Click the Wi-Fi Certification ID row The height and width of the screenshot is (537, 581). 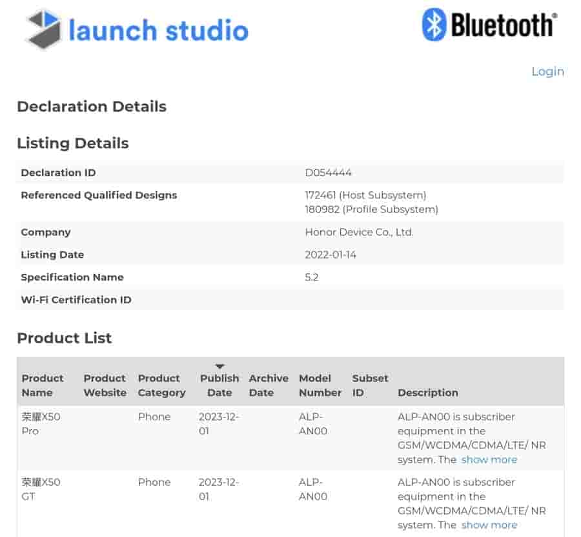coord(76,299)
